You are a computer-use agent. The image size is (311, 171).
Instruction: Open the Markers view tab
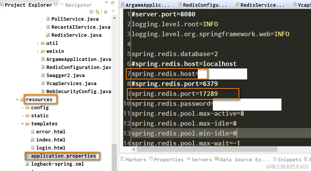(133, 159)
